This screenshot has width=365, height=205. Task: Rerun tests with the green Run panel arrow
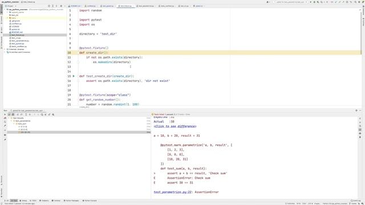(5, 114)
